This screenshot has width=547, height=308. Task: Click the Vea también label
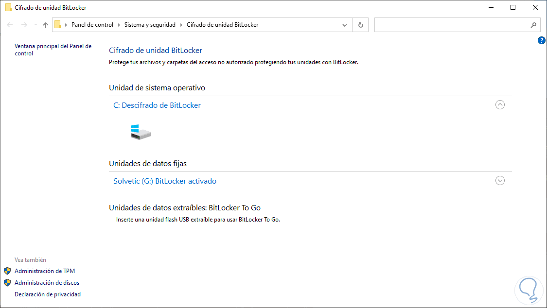30,260
